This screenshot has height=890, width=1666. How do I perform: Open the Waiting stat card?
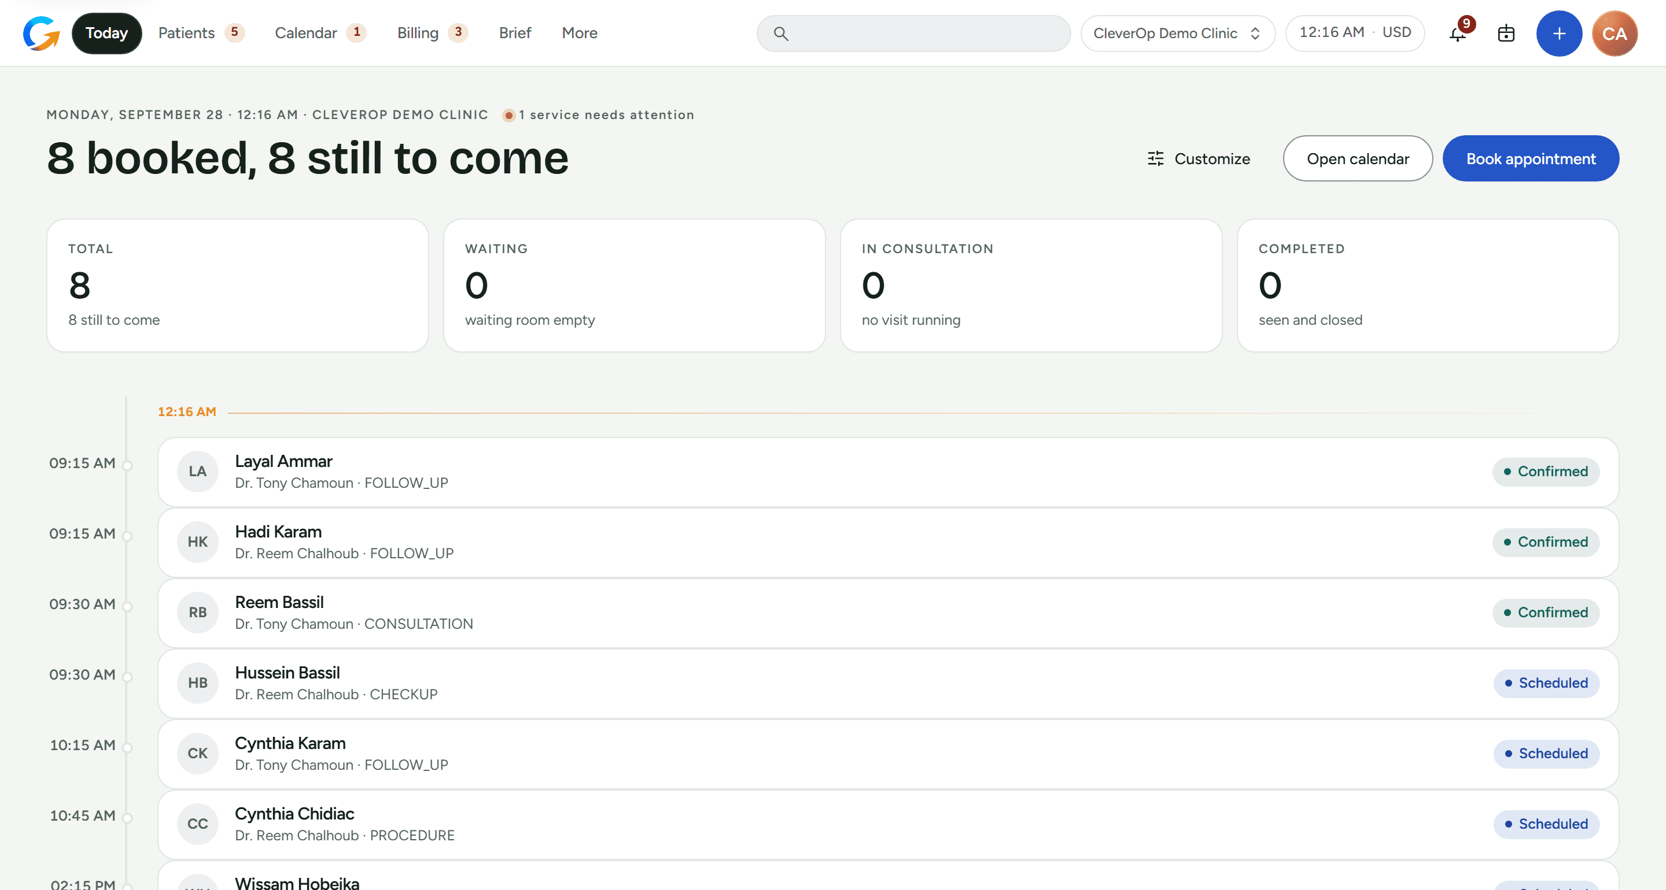(634, 285)
